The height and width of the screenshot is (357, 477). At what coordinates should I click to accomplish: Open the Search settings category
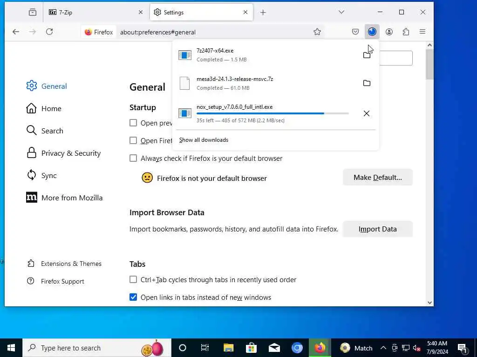point(45,131)
